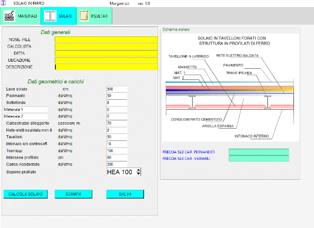
Task: Click the I-beam Solaio icon
Action: pyautogui.click(x=50, y=16)
